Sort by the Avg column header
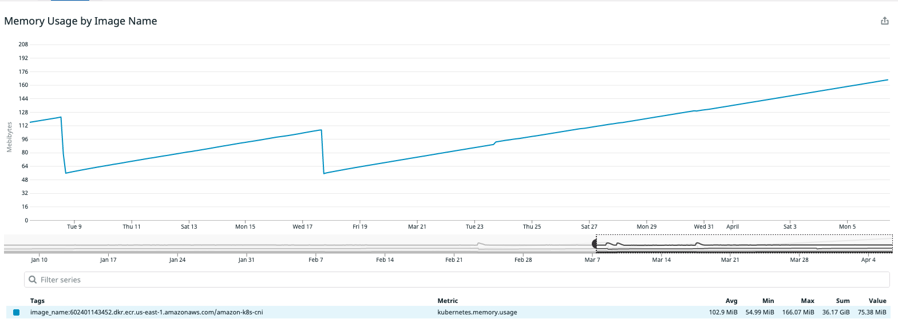 [731, 301]
